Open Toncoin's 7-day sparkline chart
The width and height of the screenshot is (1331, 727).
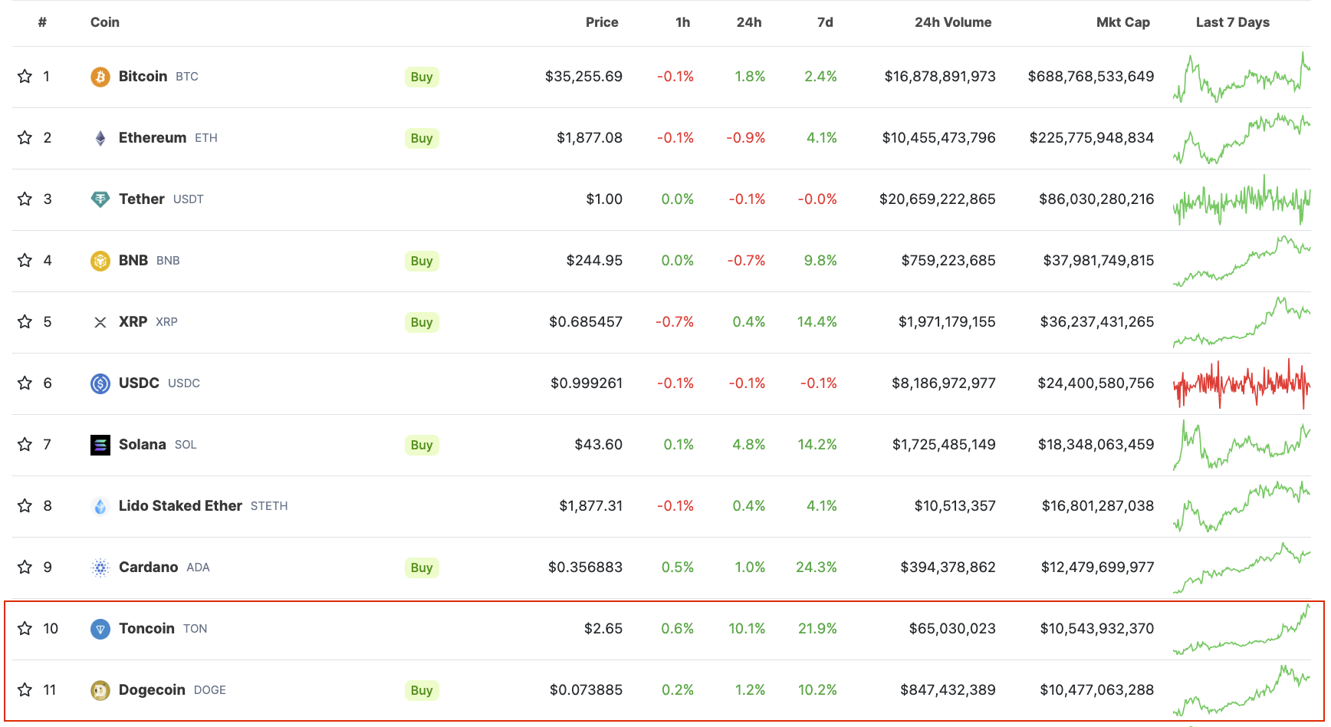1241,629
